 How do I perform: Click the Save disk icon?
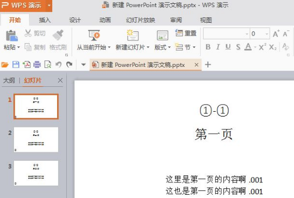tap(16, 65)
